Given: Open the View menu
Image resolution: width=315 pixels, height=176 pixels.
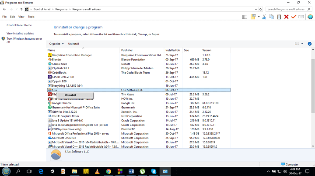Looking at the screenshot, I should click(21, 17).
